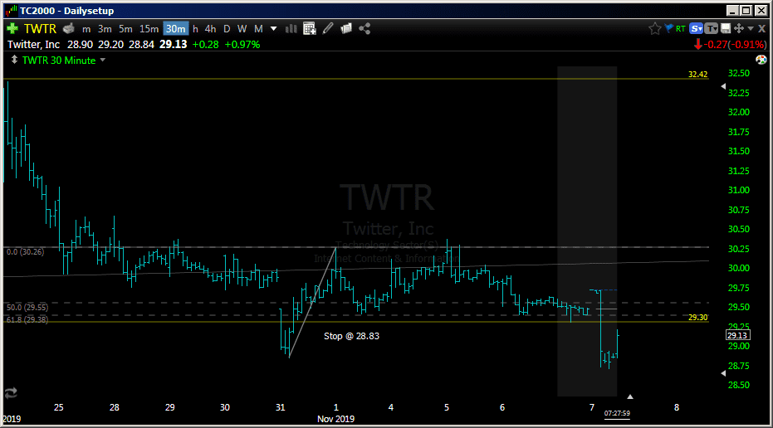Click the 29.13 current price tag on axis
Image resolution: width=773 pixels, height=428 pixels.
pyautogui.click(x=737, y=335)
